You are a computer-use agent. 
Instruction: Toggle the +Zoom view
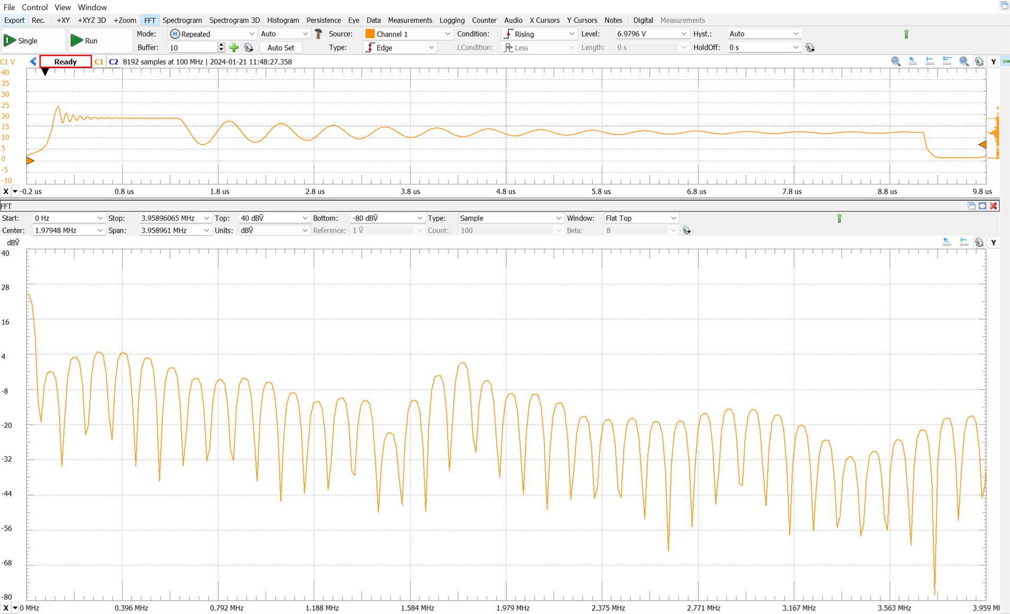point(125,20)
